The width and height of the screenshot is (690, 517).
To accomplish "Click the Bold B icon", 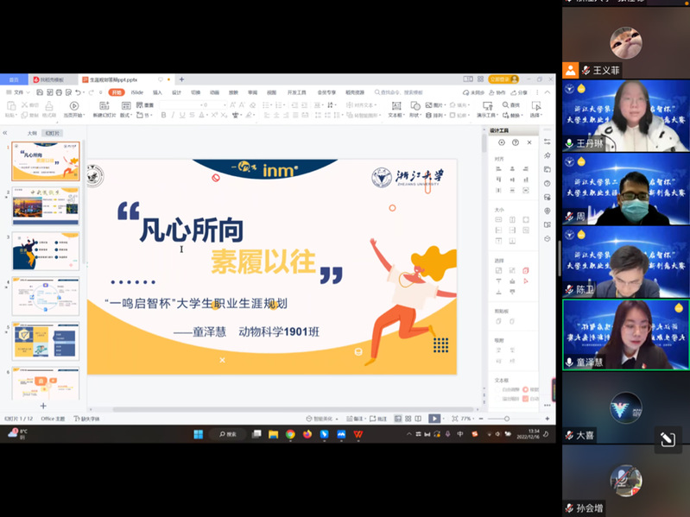I will 163,115.
